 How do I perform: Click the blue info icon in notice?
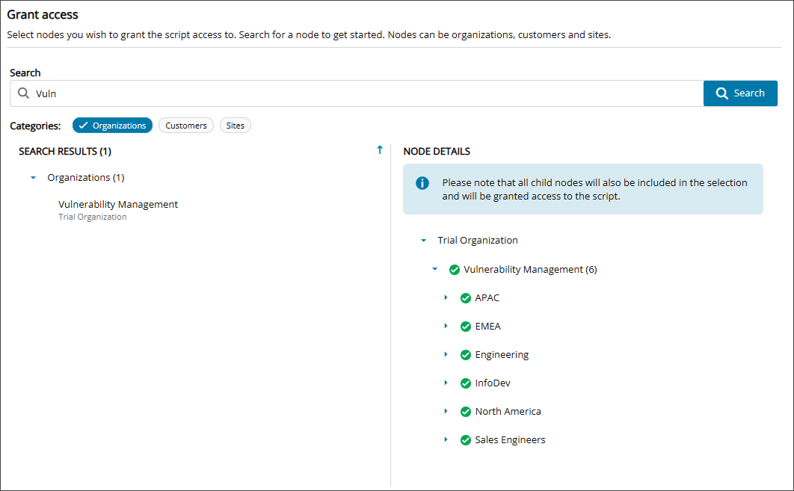point(422,183)
